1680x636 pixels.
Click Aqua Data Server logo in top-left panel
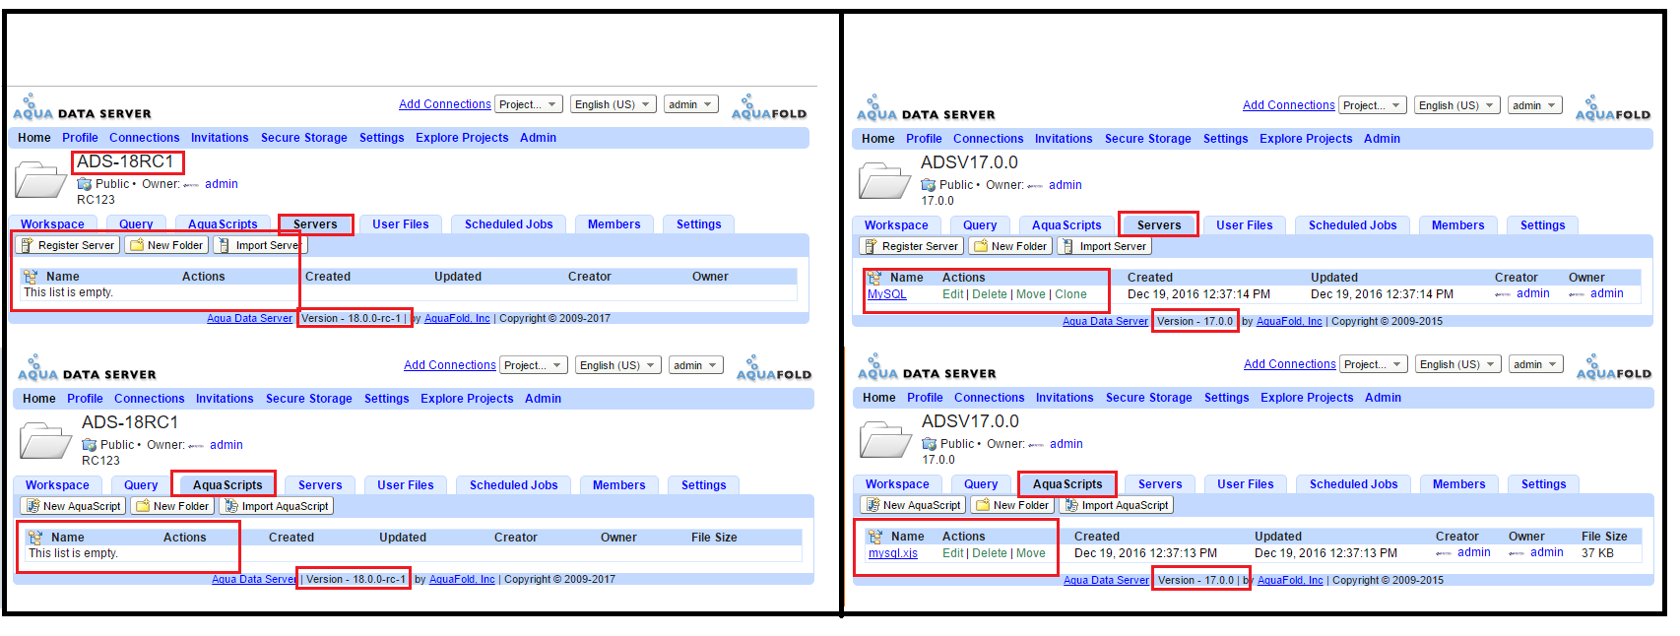click(82, 107)
